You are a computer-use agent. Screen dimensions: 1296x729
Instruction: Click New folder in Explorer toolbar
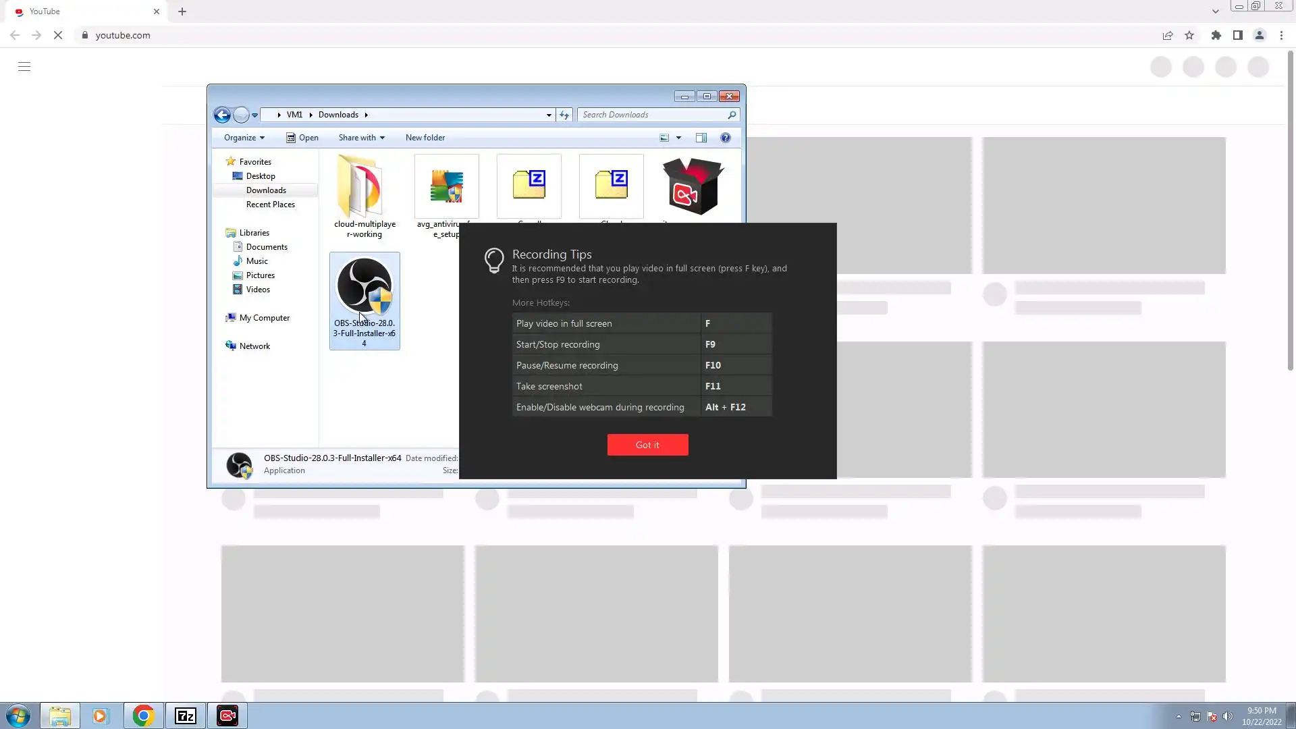[425, 138]
